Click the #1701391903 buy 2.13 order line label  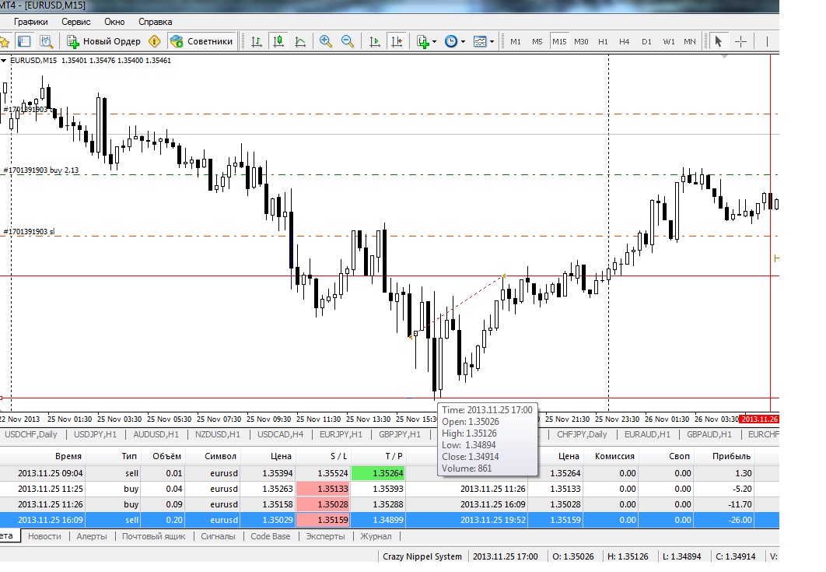41,170
